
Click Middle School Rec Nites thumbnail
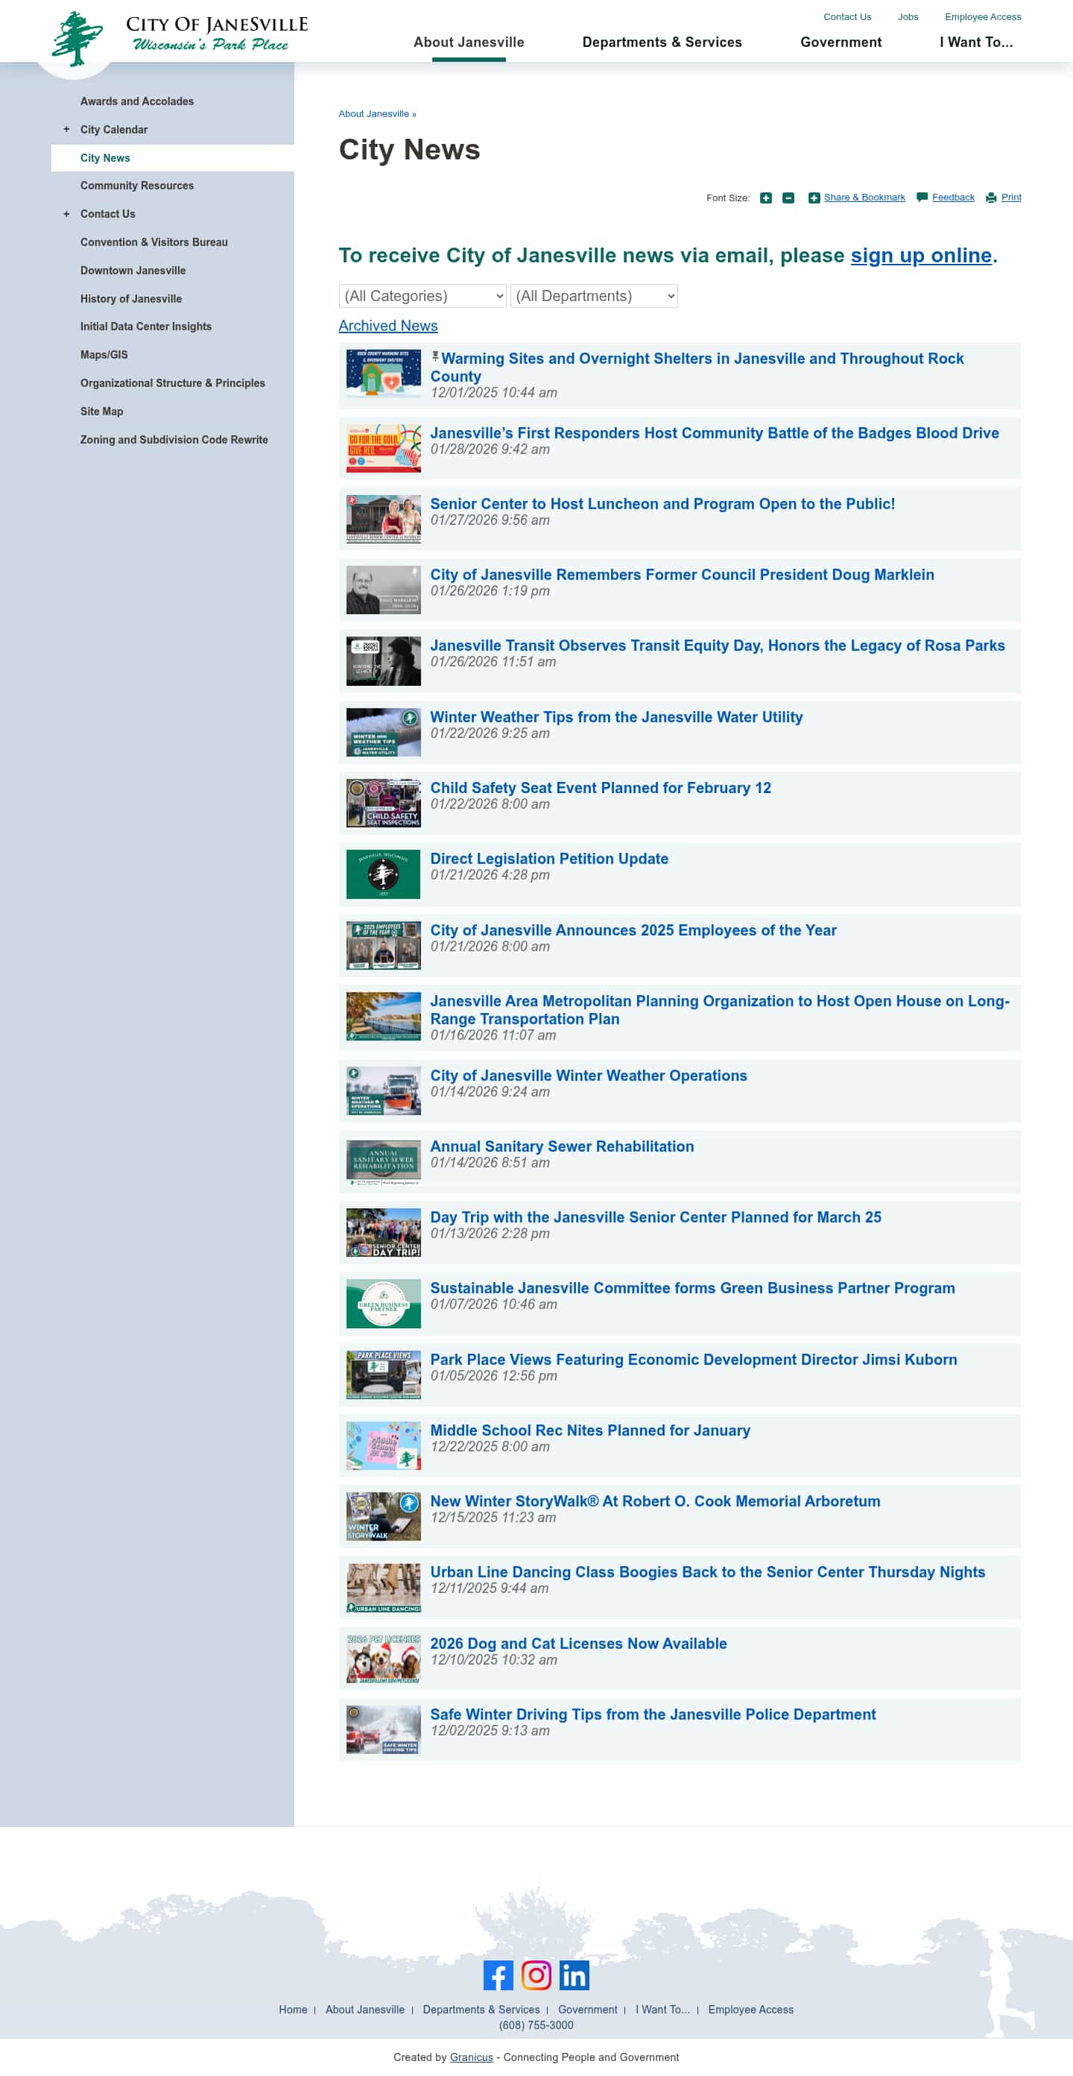(384, 1446)
